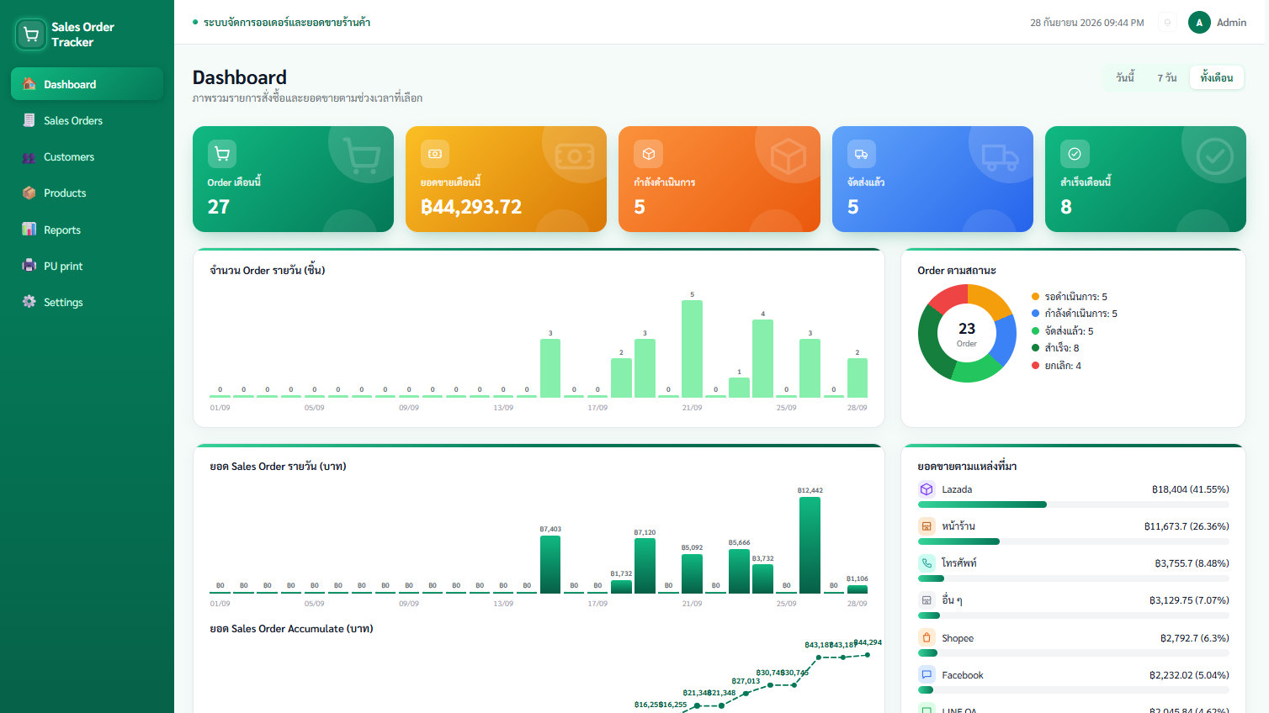The height and width of the screenshot is (713, 1269).
Task: Open Settings using the gear icon
Action: 29,302
